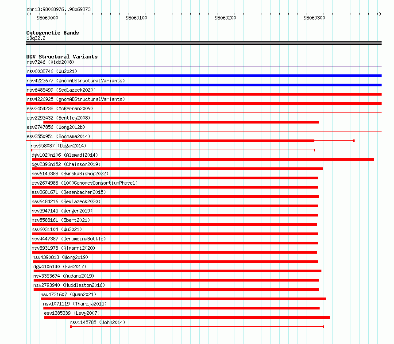Click esv2747856 (Wong2012b) label

[56, 127]
